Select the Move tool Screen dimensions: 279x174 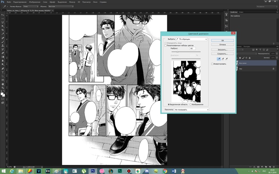coord(3,15)
